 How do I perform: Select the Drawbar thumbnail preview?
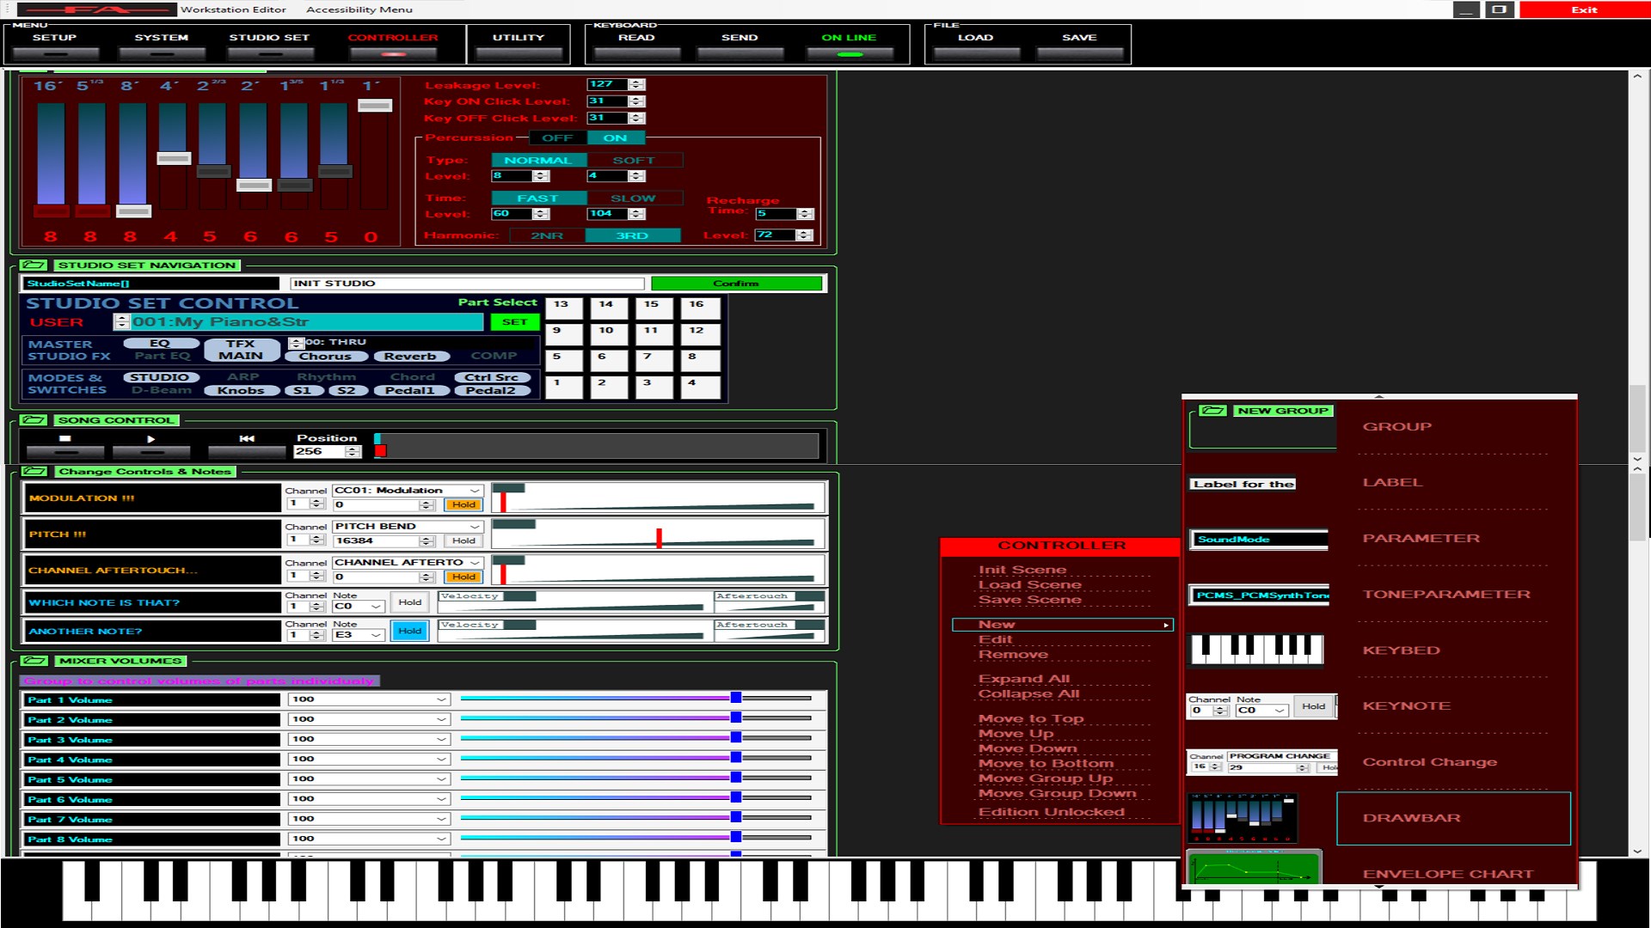1242,818
